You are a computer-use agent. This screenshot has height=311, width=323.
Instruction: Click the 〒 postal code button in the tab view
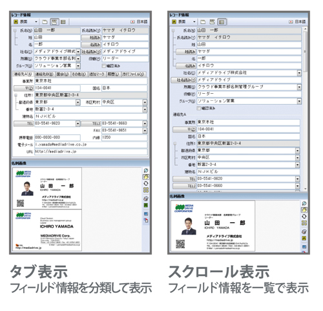[23, 88]
